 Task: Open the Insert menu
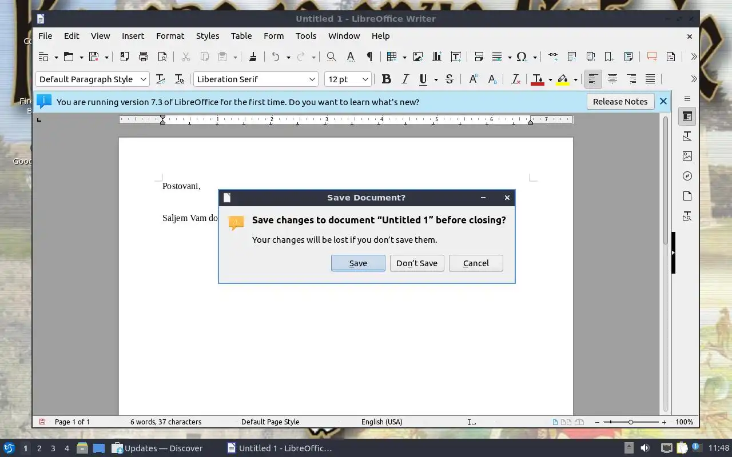pyautogui.click(x=133, y=35)
